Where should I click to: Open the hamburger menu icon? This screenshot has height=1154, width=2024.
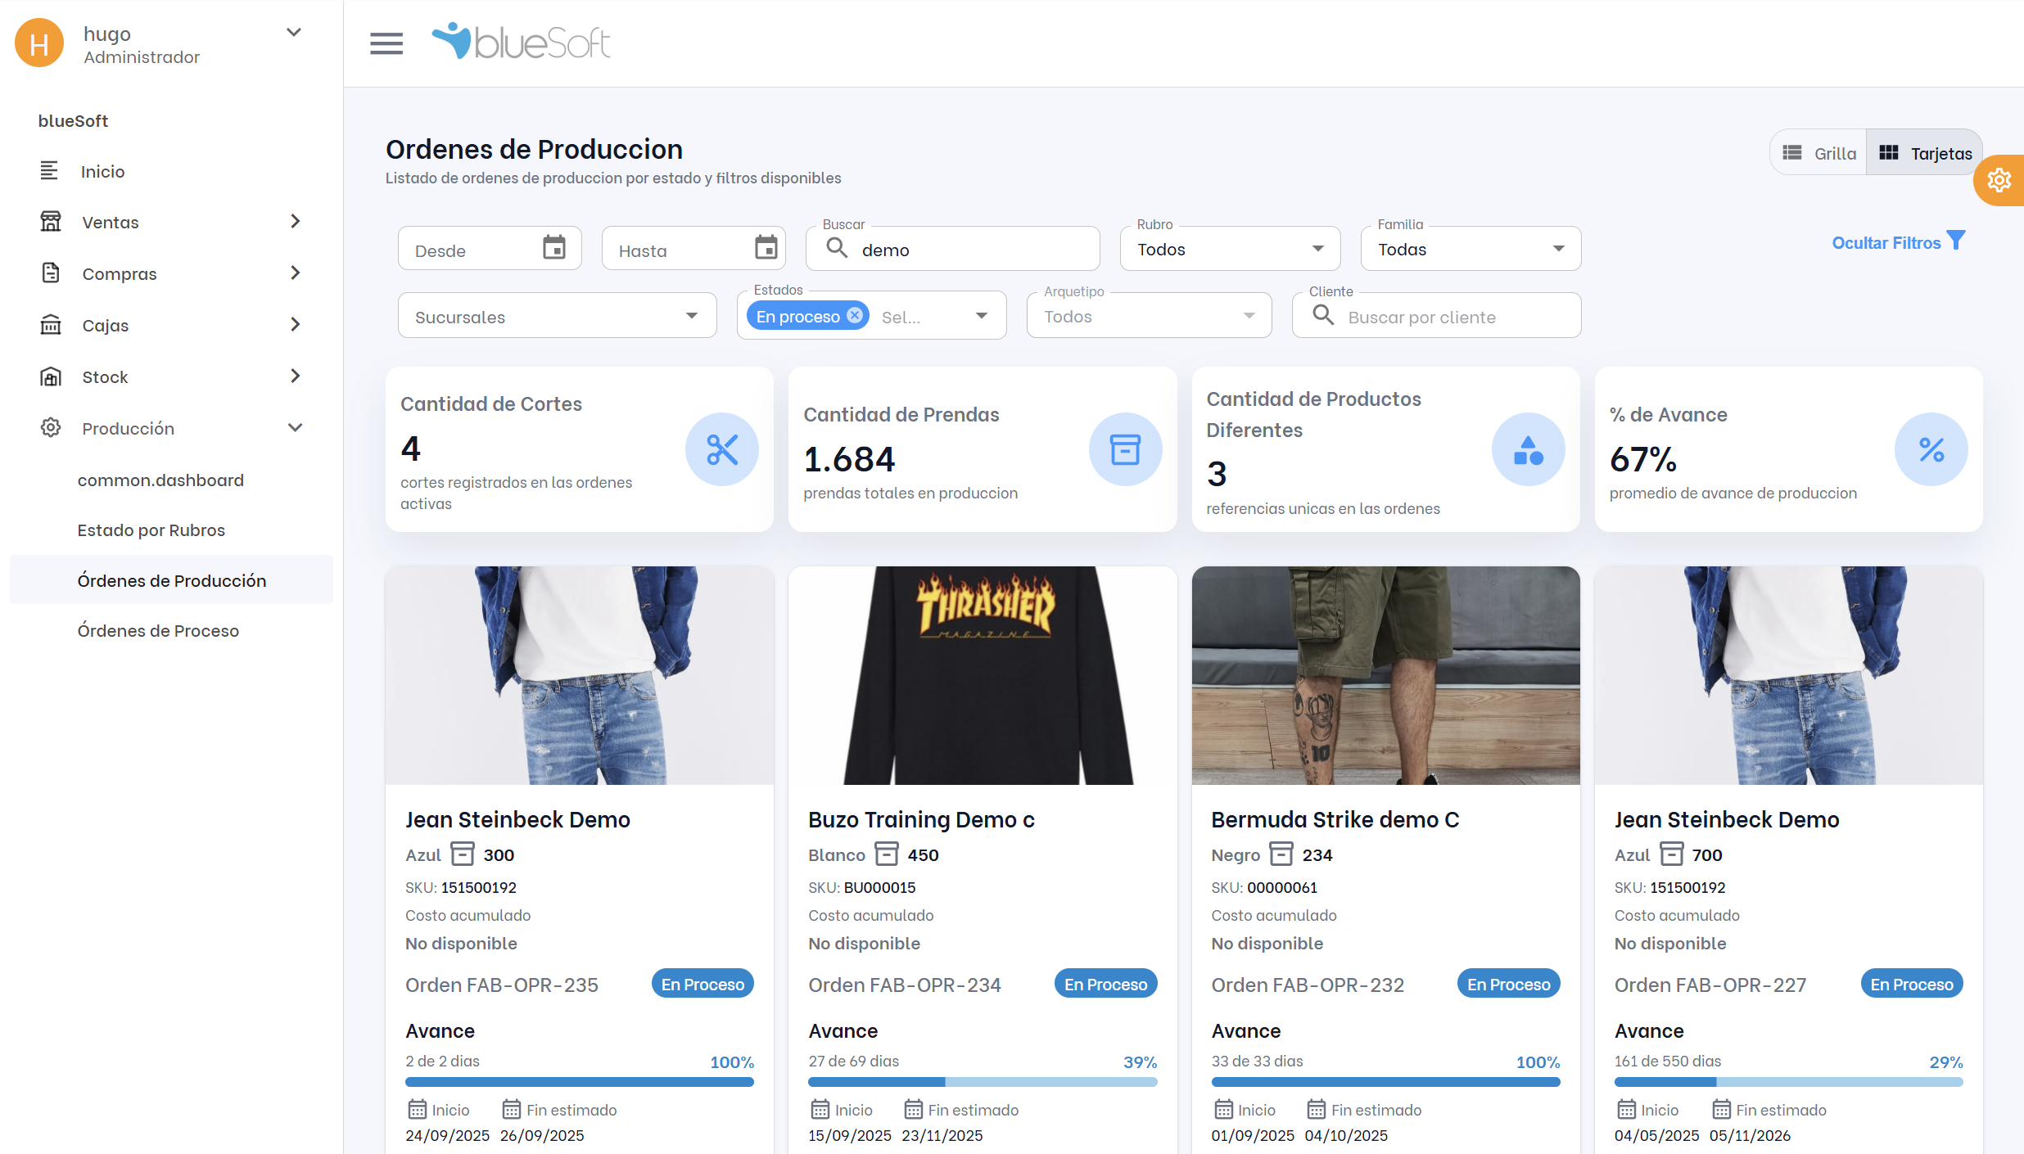click(x=386, y=43)
